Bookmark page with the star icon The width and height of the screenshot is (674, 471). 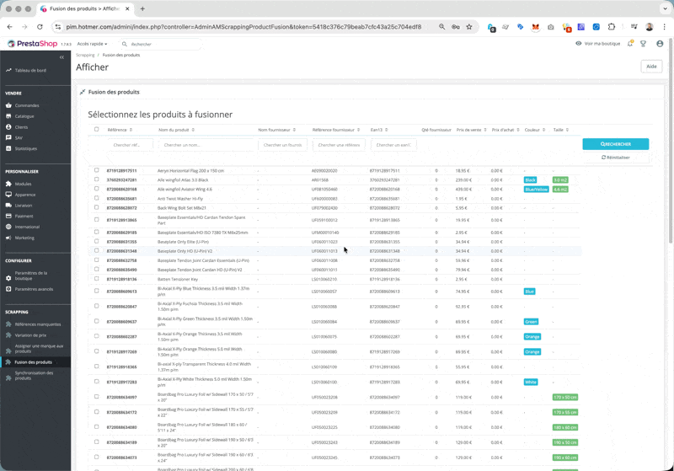469,27
